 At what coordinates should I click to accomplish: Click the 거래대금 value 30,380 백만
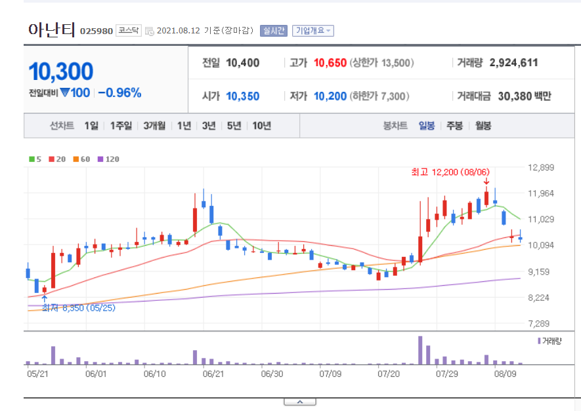pyautogui.click(x=525, y=96)
